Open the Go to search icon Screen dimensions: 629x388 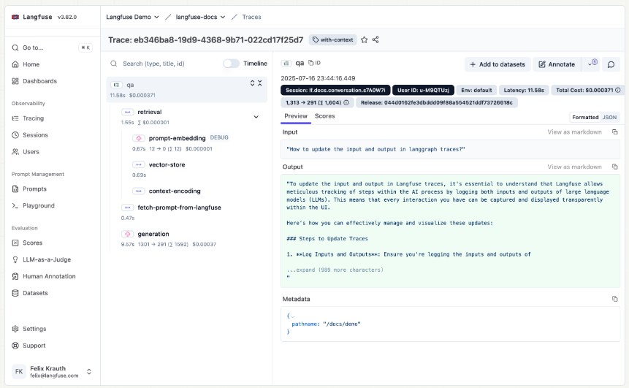point(15,47)
